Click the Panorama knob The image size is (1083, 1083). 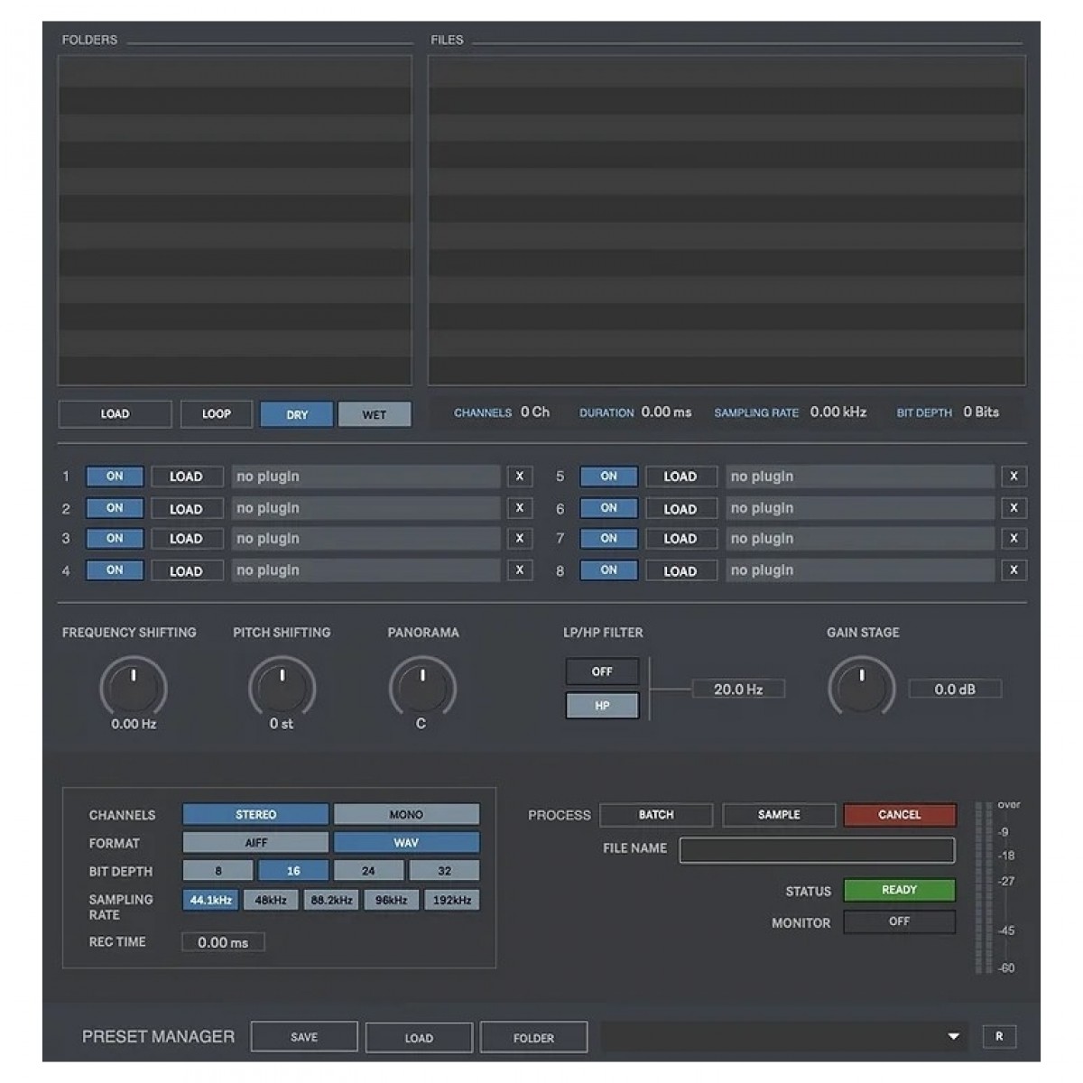pyautogui.click(x=422, y=688)
